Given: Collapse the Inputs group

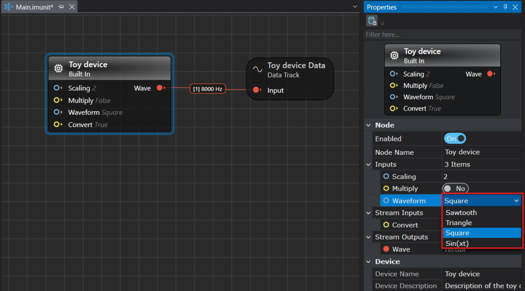Looking at the screenshot, I should (x=368, y=164).
